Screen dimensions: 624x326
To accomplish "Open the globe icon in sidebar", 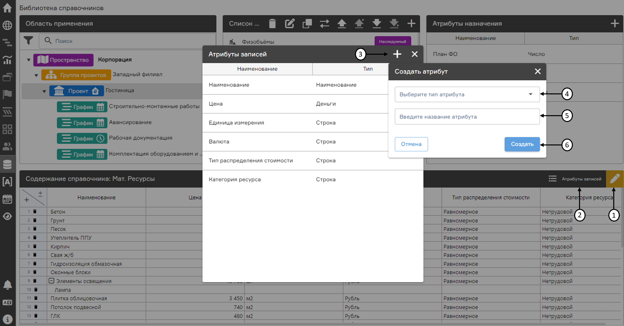I will coord(7,25).
